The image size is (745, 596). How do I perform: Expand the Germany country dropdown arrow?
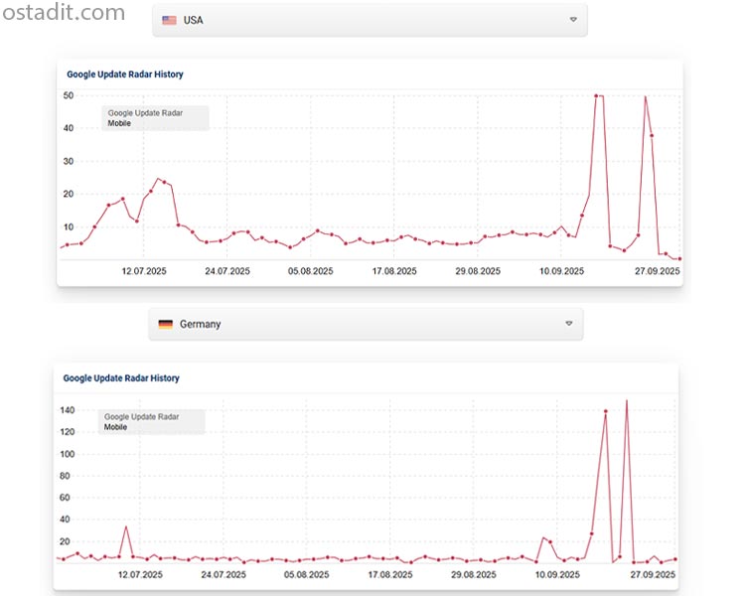(x=569, y=324)
